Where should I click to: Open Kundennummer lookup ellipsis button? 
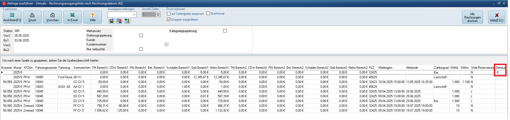click(x=166, y=44)
